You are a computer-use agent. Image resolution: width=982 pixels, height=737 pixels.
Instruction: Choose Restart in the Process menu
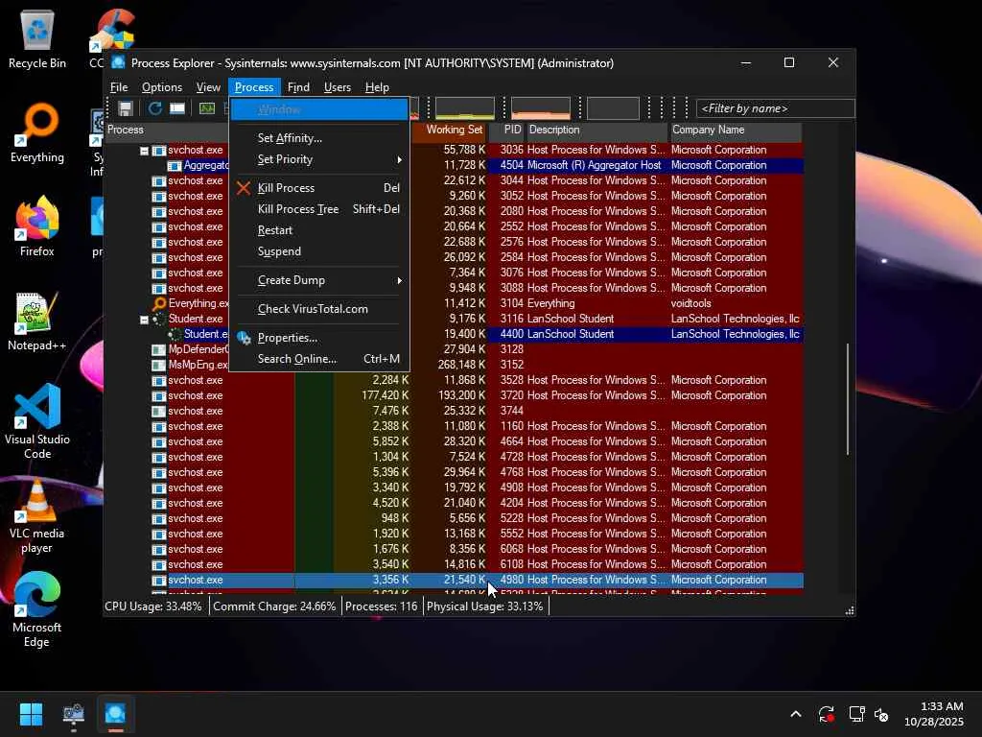point(319,230)
